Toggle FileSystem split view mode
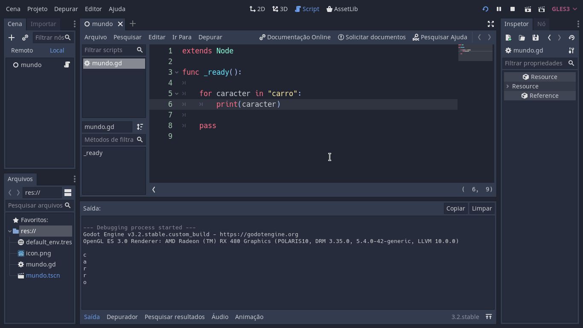Screen dimensions: 583x328 [x=68, y=193]
